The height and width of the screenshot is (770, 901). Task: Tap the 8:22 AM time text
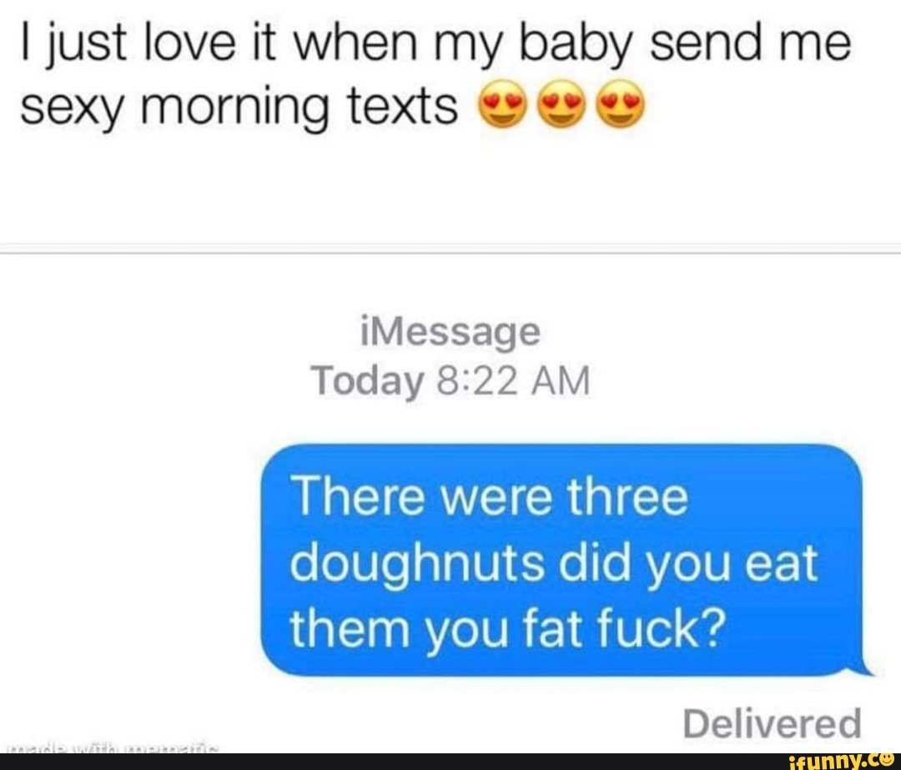[x=513, y=381]
